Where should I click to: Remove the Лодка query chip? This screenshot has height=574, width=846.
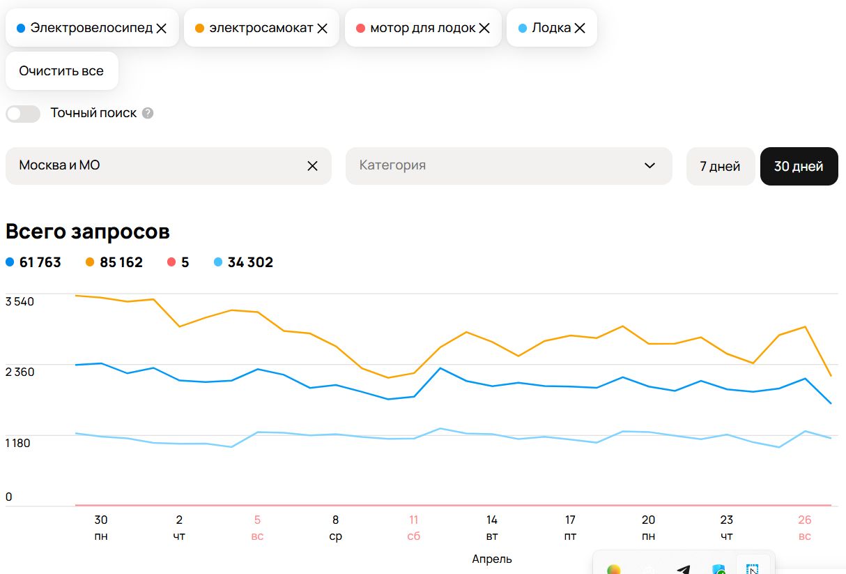point(579,29)
